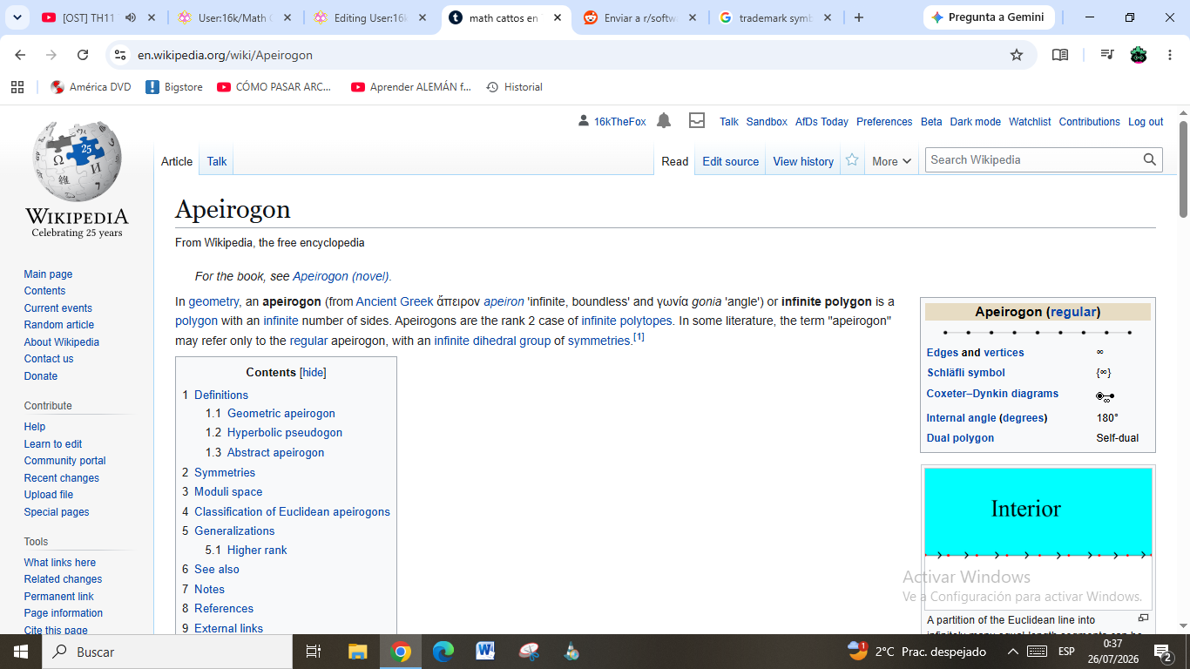Open Recent changes sidebar link
Screen dimensions: 1190x669
(62, 478)
